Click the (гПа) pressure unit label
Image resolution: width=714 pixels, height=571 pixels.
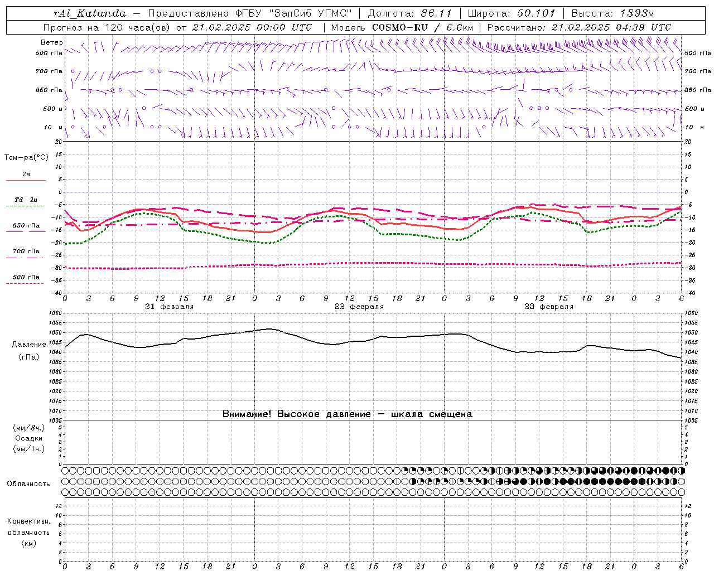click(29, 357)
